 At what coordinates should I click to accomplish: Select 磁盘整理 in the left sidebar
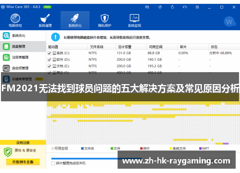23,46
